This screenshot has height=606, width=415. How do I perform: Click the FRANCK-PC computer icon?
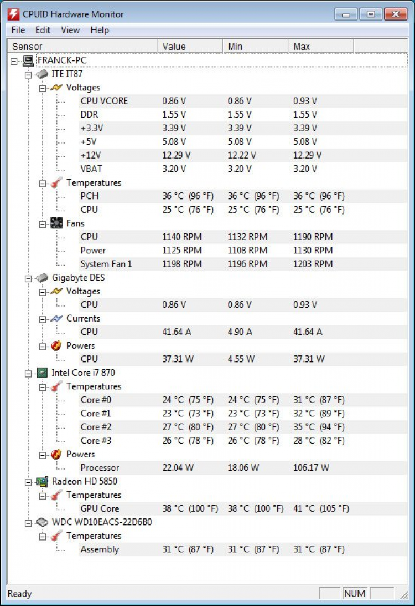[28, 60]
